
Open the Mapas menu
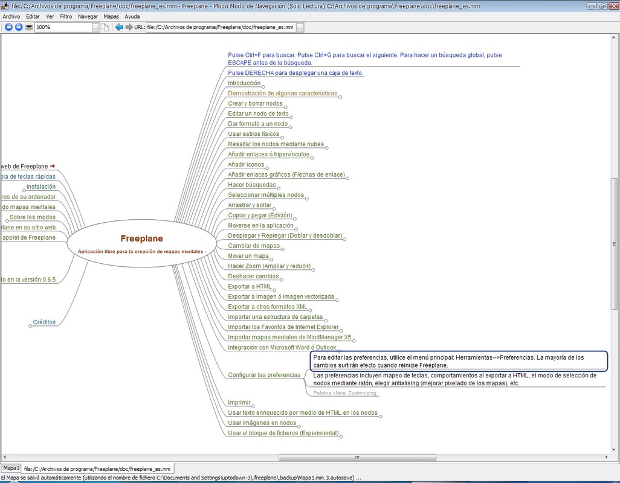click(x=111, y=16)
